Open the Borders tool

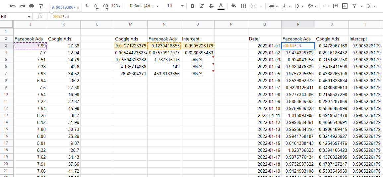click(244, 6)
